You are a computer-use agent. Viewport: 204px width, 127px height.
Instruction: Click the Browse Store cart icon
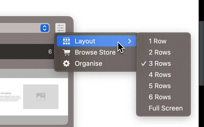67,52
